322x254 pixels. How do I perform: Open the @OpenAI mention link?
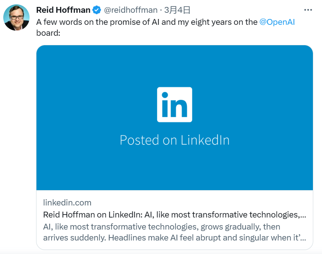277,22
